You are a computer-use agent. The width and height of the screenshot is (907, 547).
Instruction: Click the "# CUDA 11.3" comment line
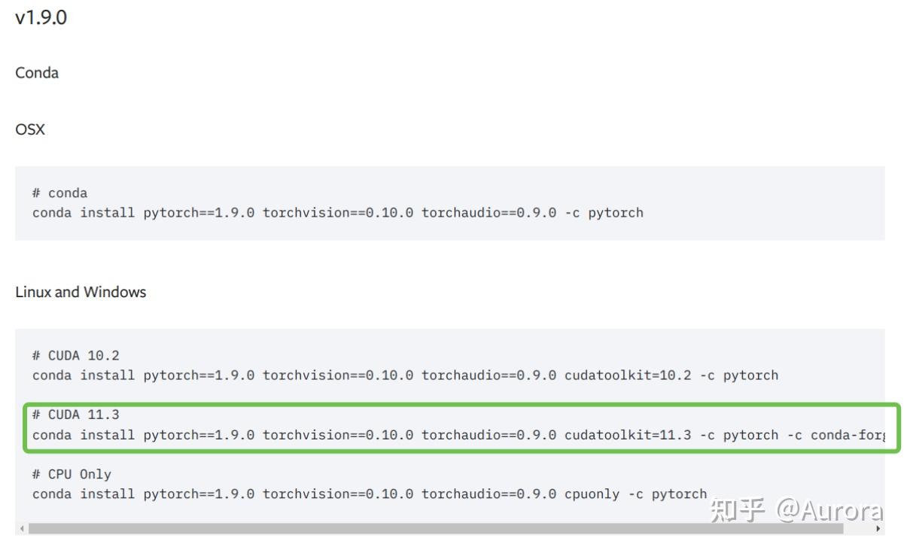coord(76,415)
